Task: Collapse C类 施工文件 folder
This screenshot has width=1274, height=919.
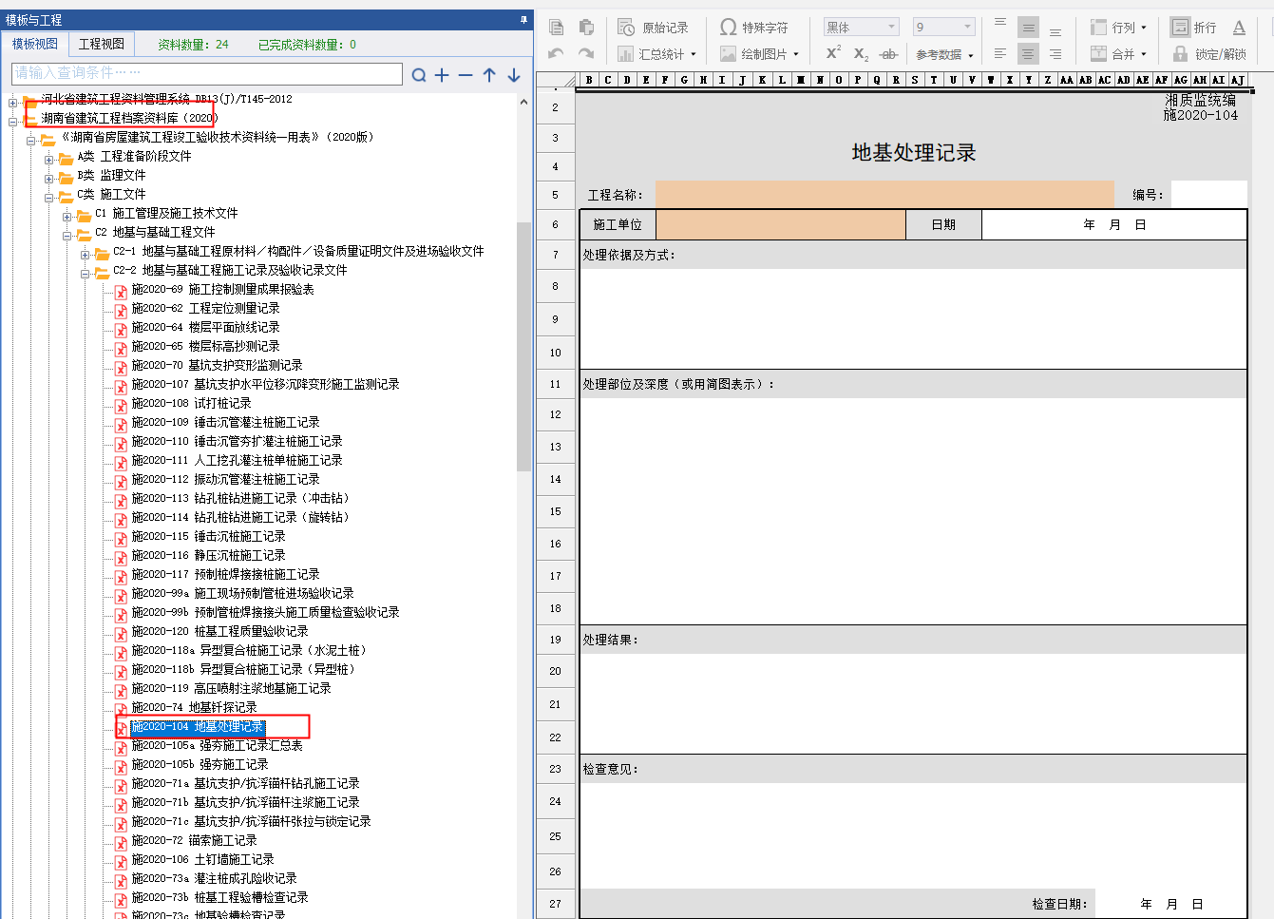Action: click(x=49, y=198)
